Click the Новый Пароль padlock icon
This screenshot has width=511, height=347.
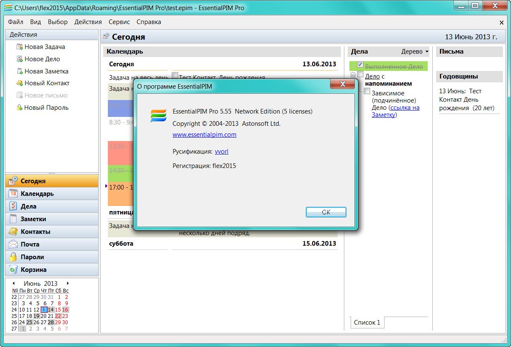(19, 108)
